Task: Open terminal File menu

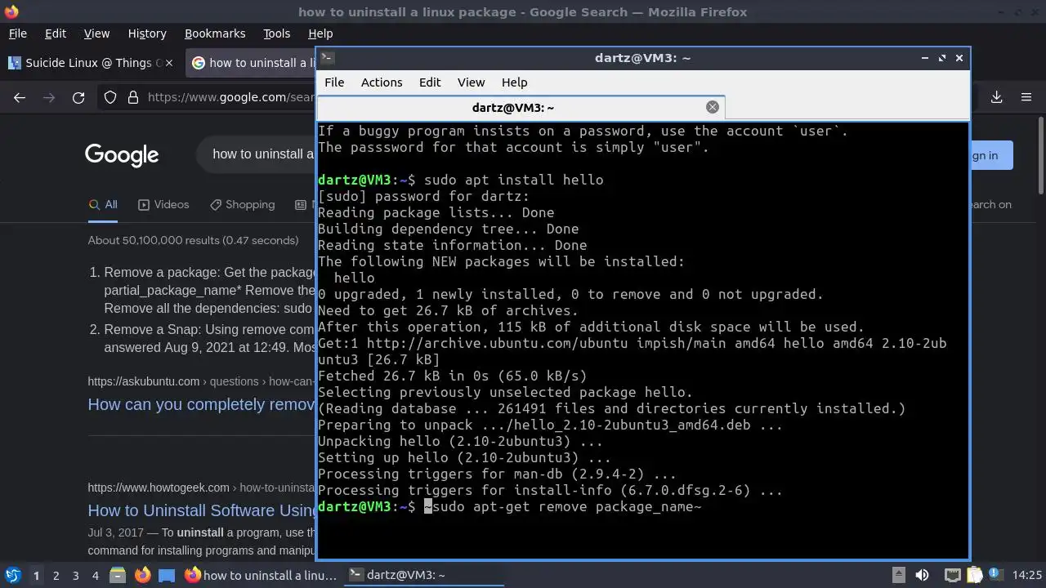Action: [x=334, y=82]
